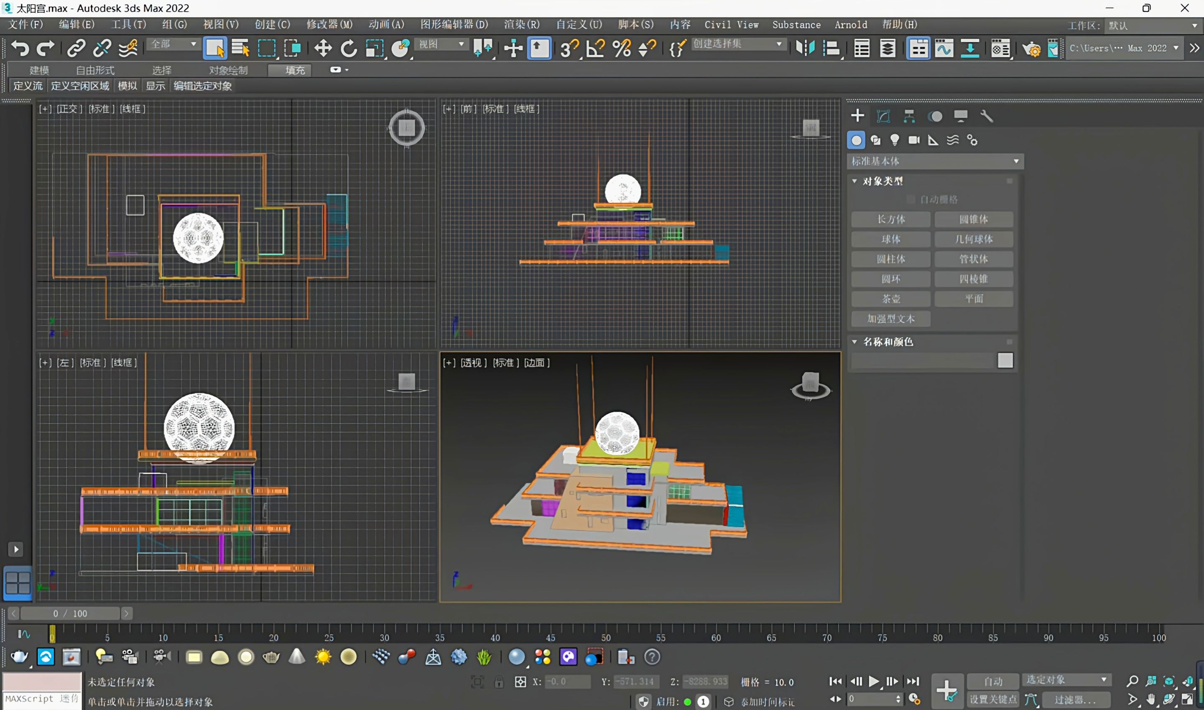The image size is (1204, 710).
Task: Click the viewport layout tab icon
Action: coord(18,583)
